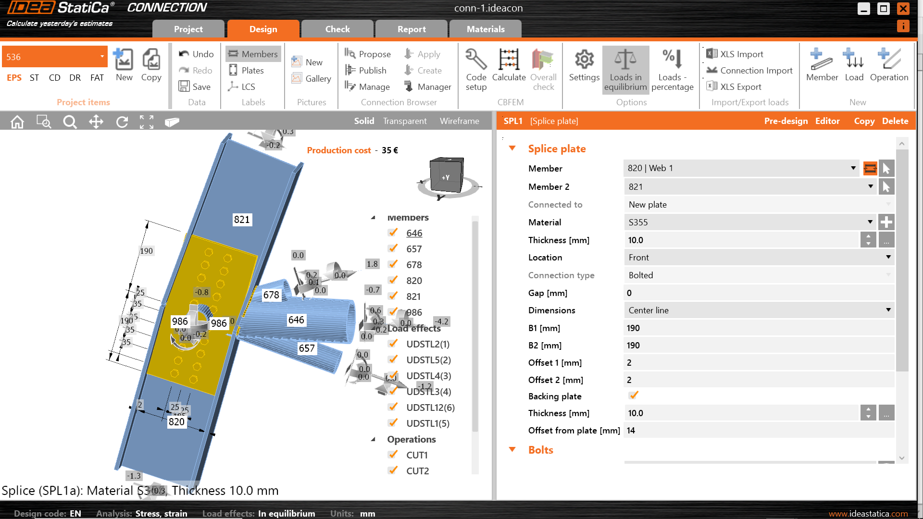Image resolution: width=923 pixels, height=519 pixels.
Task: Uncheck the Backing plate checkbox
Action: (633, 395)
